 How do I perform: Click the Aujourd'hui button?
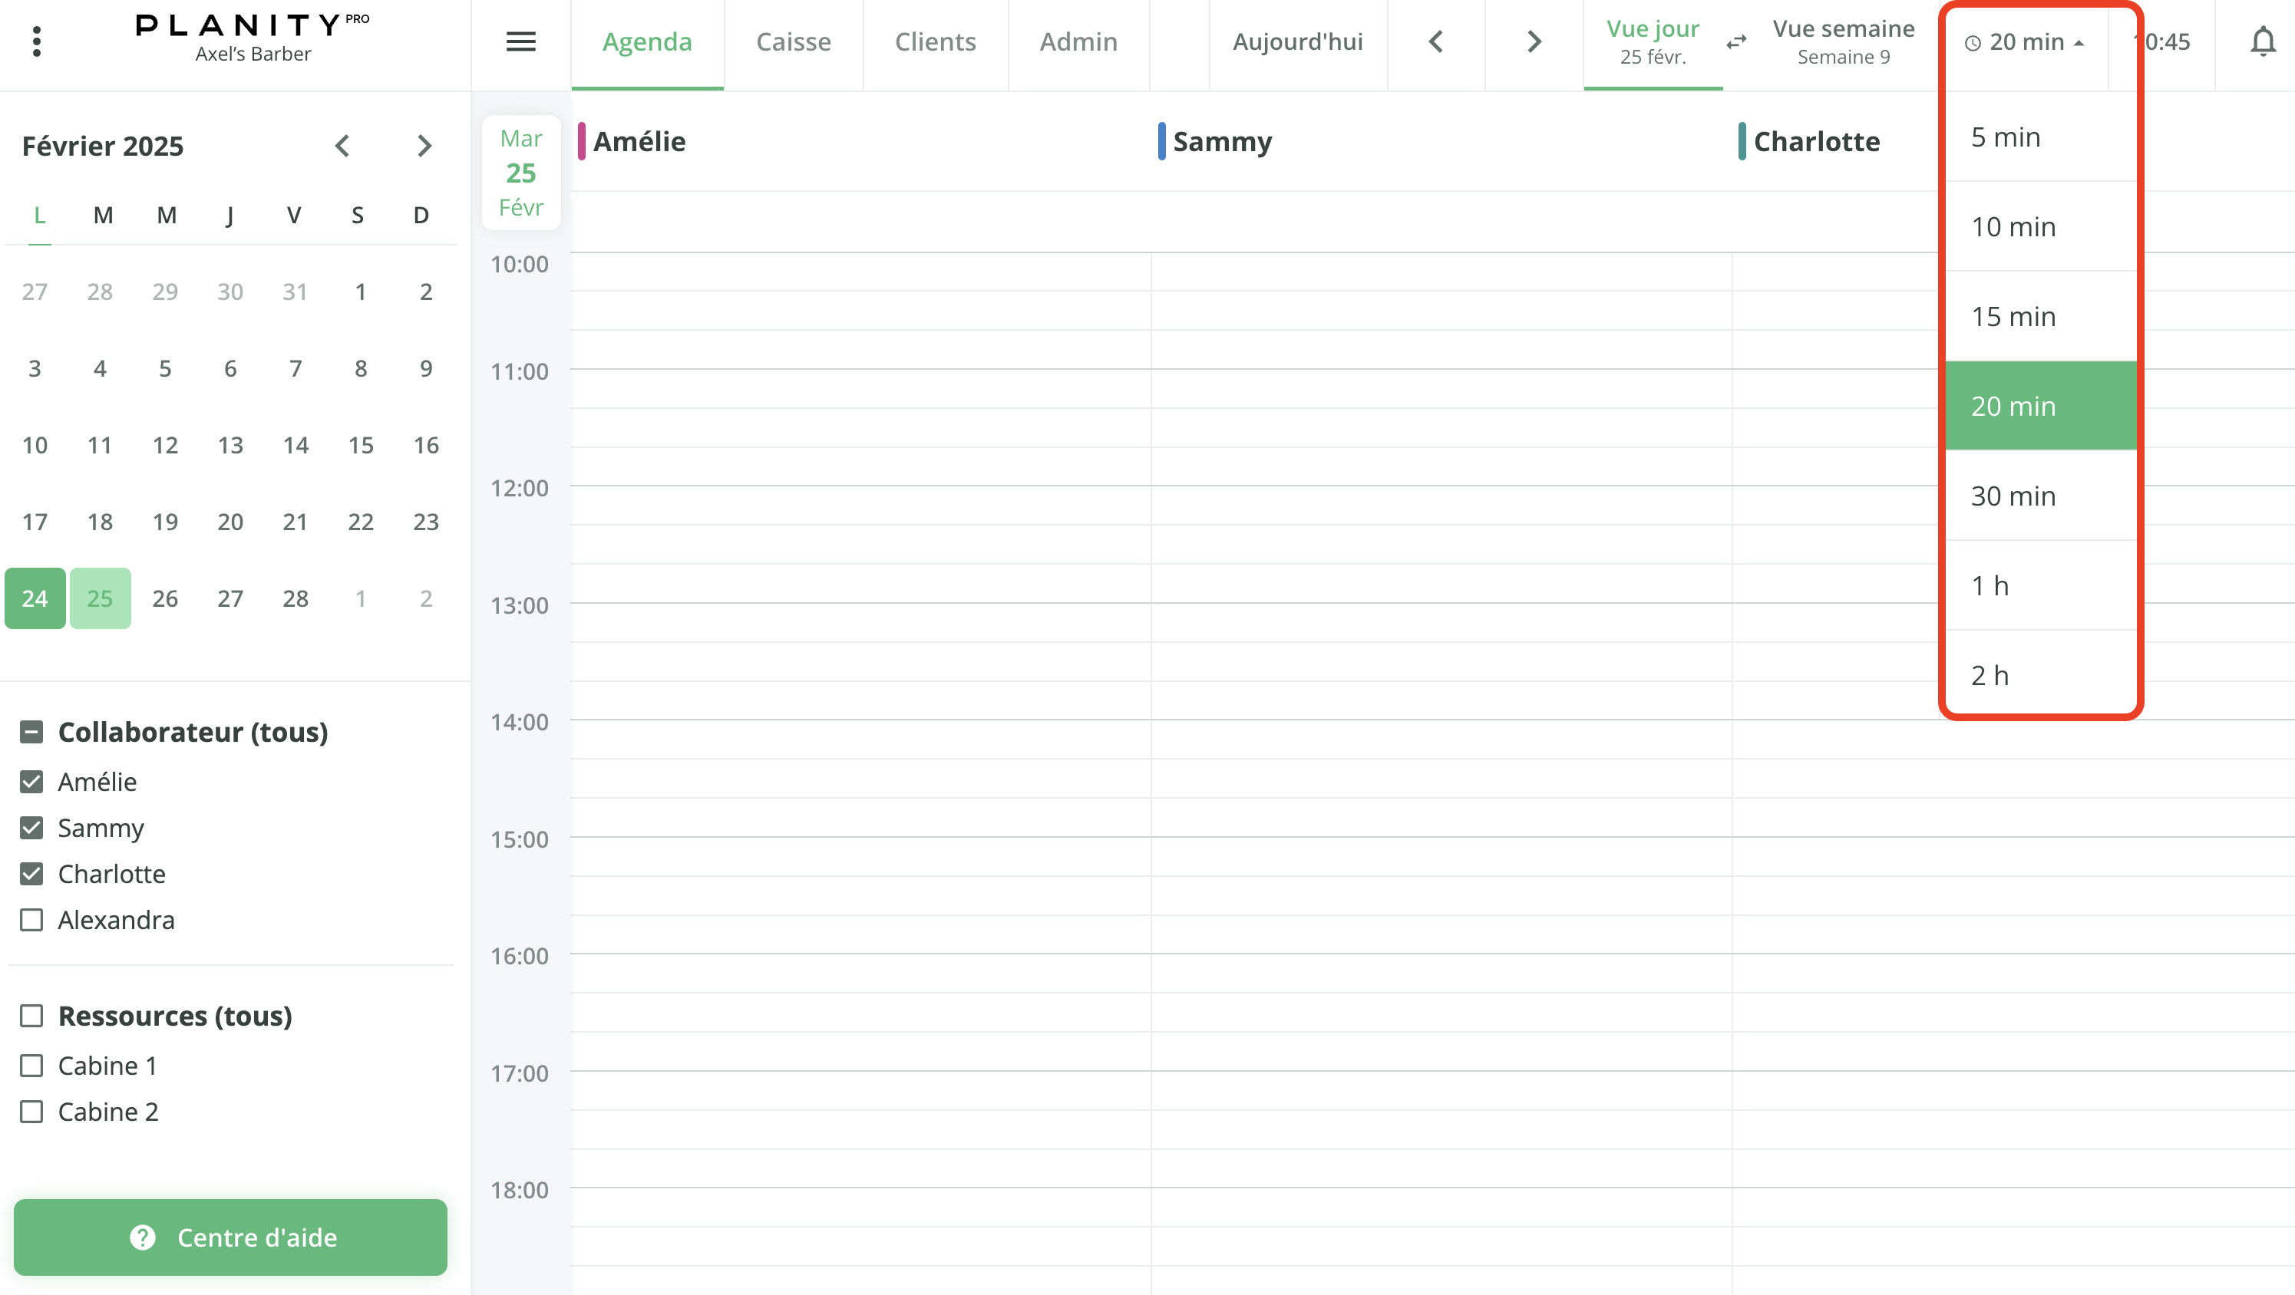coord(1297,41)
